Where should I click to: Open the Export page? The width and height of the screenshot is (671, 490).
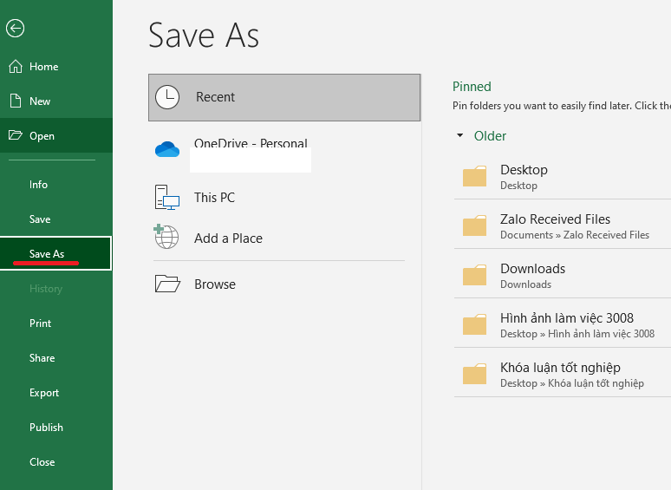56,392
